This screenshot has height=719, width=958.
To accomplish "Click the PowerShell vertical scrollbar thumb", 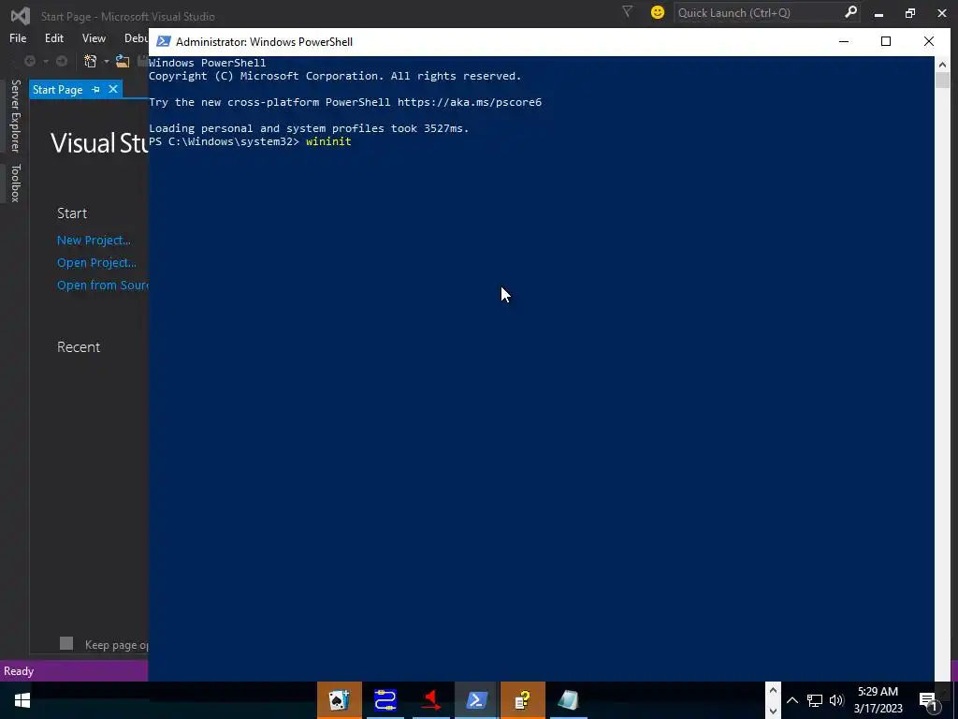I will click(x=941, y=81).
